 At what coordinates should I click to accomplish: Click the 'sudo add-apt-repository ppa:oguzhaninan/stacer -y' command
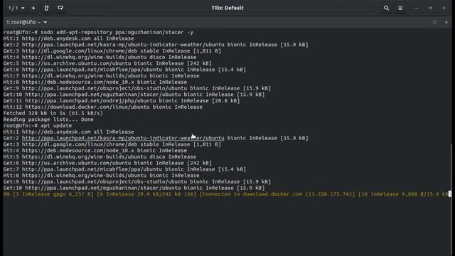(x=117, y=32)
